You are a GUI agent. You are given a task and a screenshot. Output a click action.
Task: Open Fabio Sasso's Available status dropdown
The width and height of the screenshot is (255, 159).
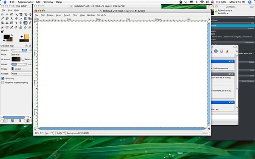pyautogui.click(x=223, y=13)
